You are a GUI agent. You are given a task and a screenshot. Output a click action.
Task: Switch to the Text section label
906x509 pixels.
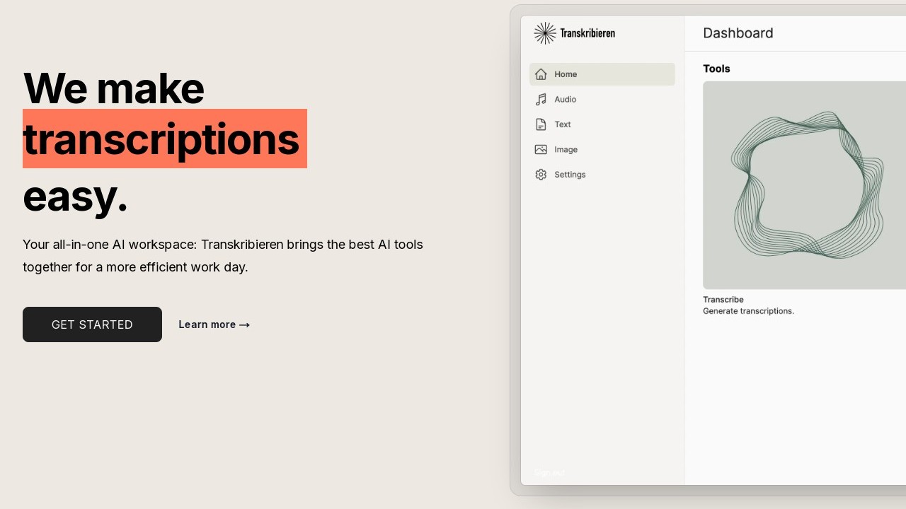563,124
